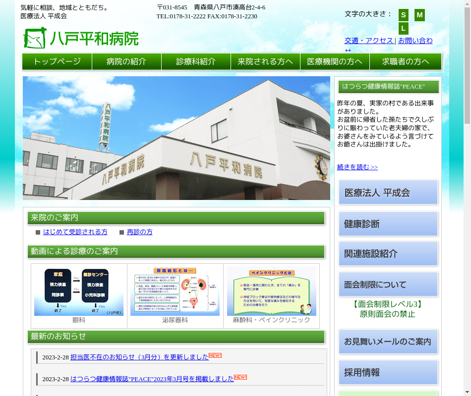Open 来院される方へ menu item
The height and width of the screenshot is (396, 471).
coord(265,62)
